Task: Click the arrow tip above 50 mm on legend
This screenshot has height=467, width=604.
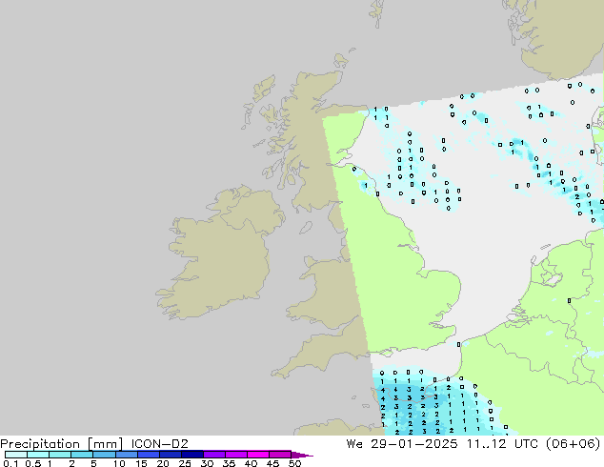Action: tap(302, 455)
